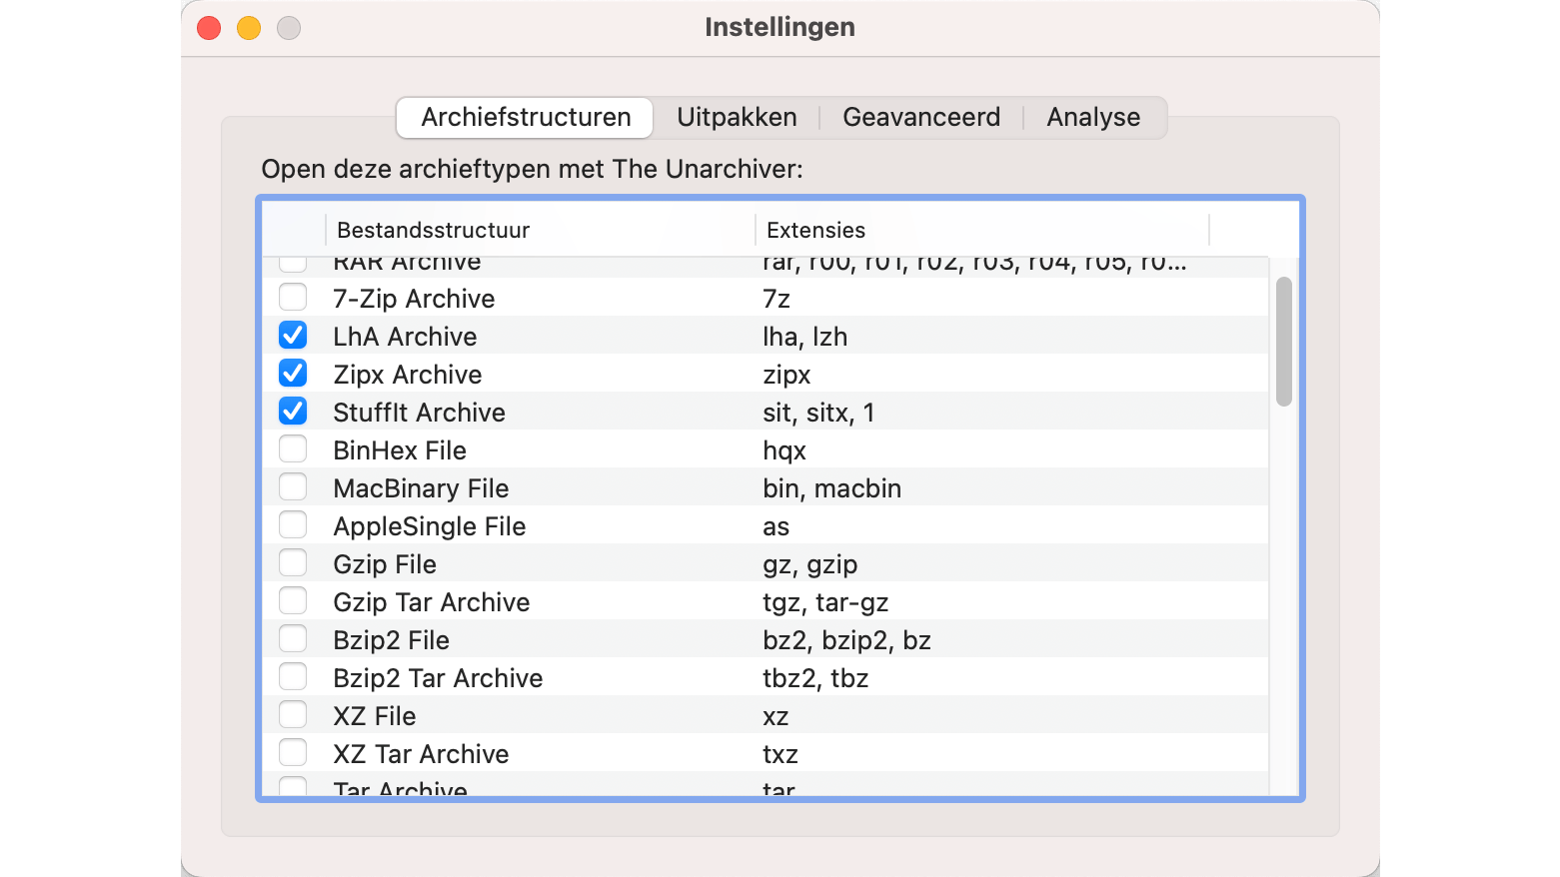Image resolution: width=1560 pixels, height=877 pixels.
Task: Enable Gzip Tar Archive support
Action: 293,600
